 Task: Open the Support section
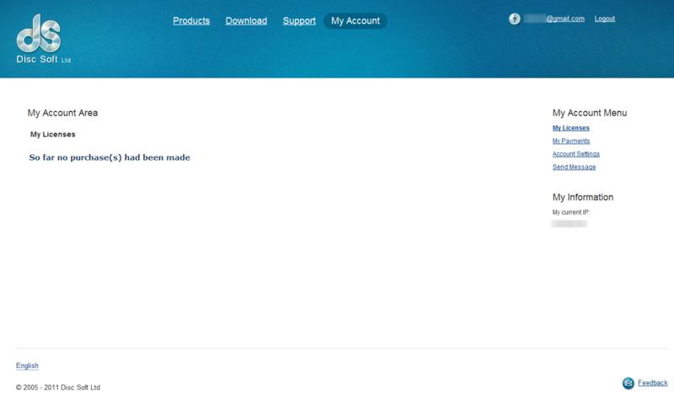coord(299,20)
